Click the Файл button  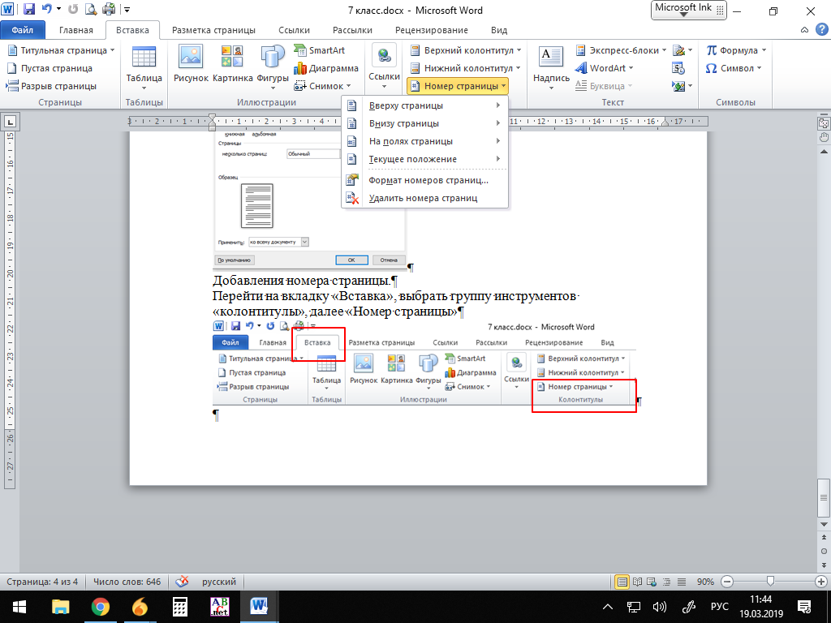point(23,30)
